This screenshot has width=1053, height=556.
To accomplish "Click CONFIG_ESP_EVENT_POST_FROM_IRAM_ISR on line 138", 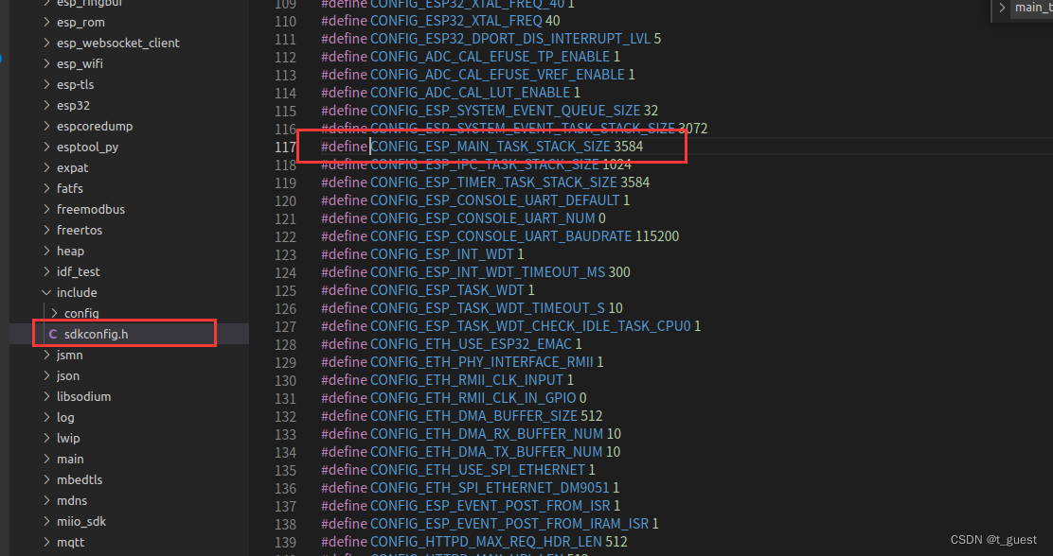I will 509,523.
